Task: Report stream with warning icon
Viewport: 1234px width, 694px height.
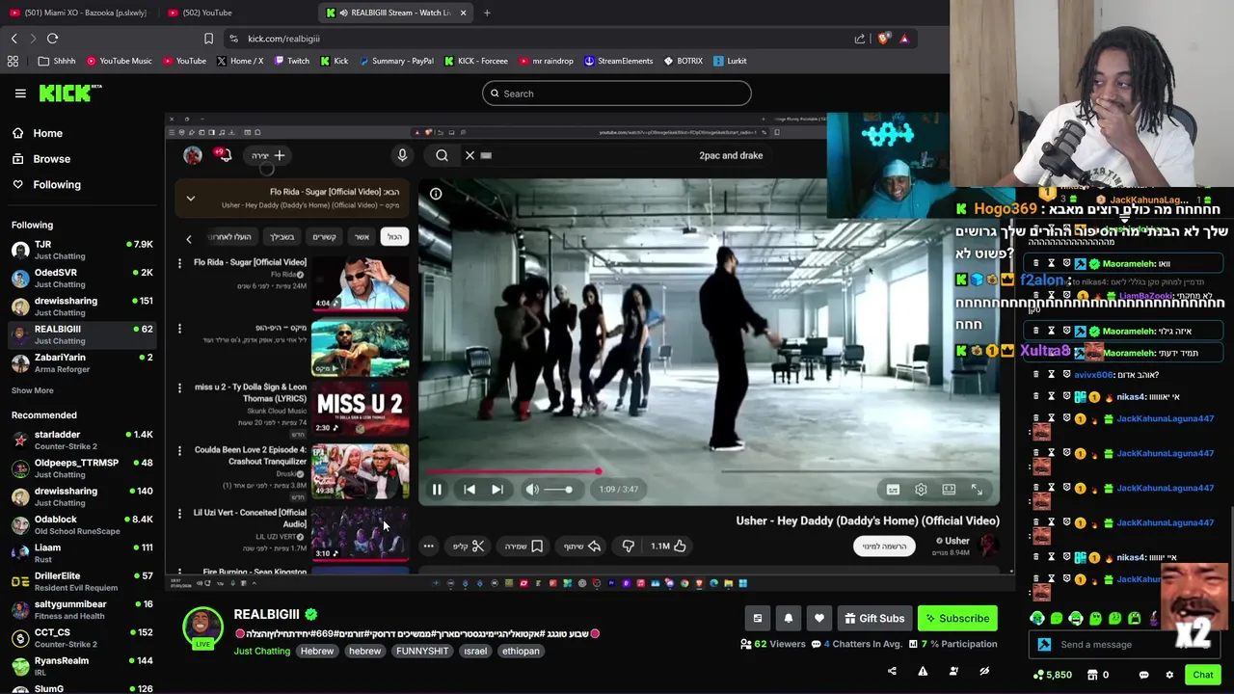Action: [x=923, y=671]
